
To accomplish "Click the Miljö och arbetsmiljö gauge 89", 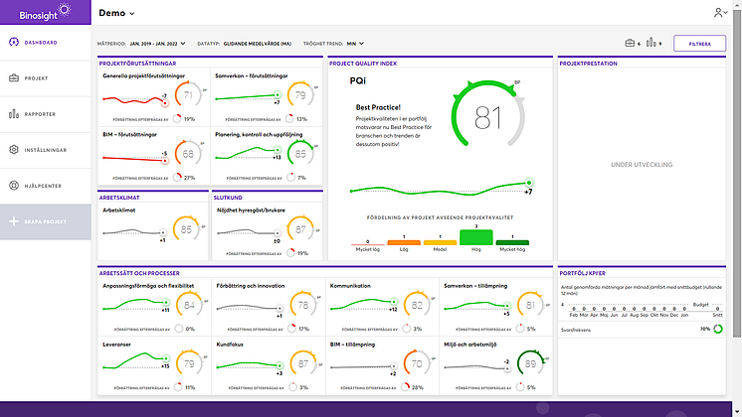I will coord(530,363).
